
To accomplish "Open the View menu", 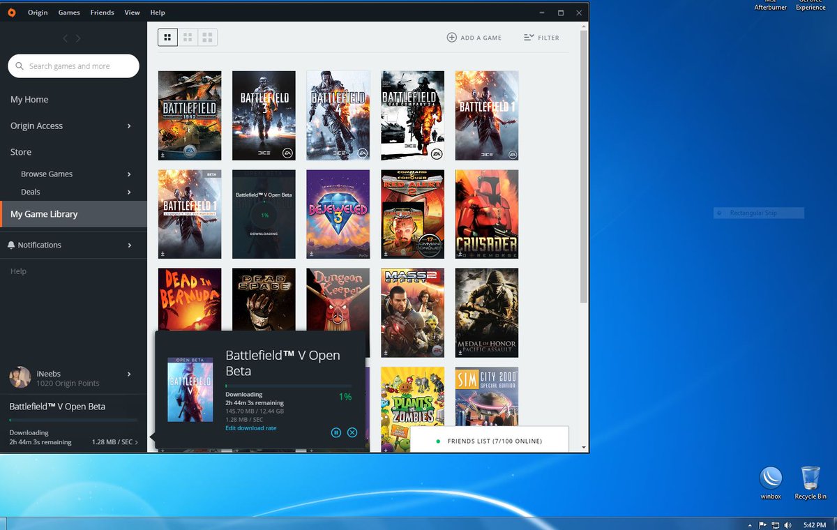I will pos(132,13).
